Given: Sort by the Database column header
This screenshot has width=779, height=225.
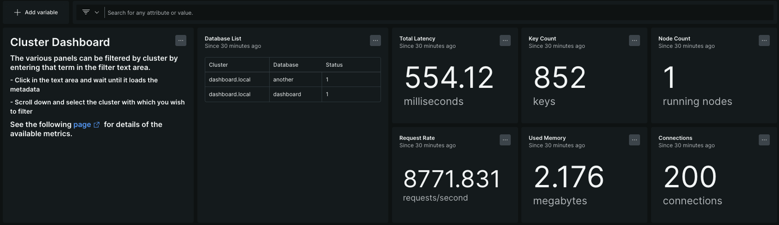Looking at the screenshot, I should coord(286,65).
